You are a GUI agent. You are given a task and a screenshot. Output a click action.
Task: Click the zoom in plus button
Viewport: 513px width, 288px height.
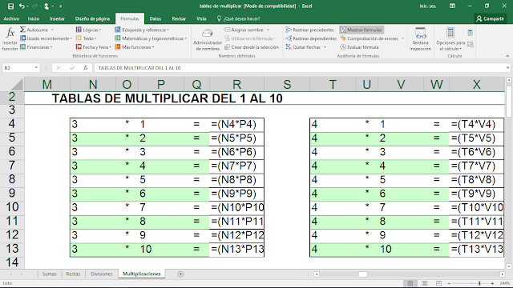[x=492, y=283]
